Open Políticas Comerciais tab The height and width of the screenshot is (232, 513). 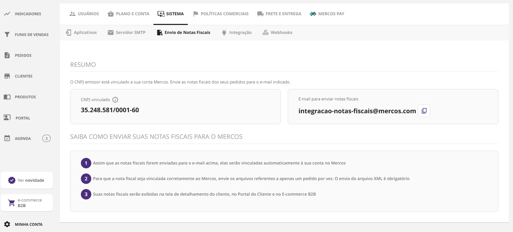pos(221,14)
